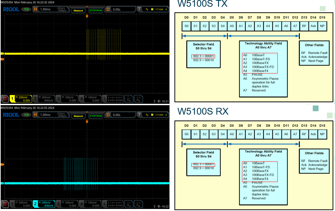Viewport: 335px width, 211px height.
Task: Open the red function grid icon on upper scope
Action: coord(5,99)
